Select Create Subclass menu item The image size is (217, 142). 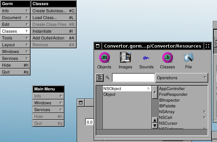tap(53, 11)
